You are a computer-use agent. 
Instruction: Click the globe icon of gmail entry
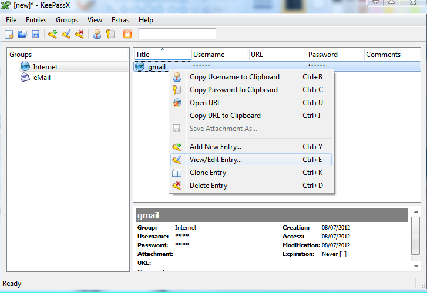click(x=140, y=66)
